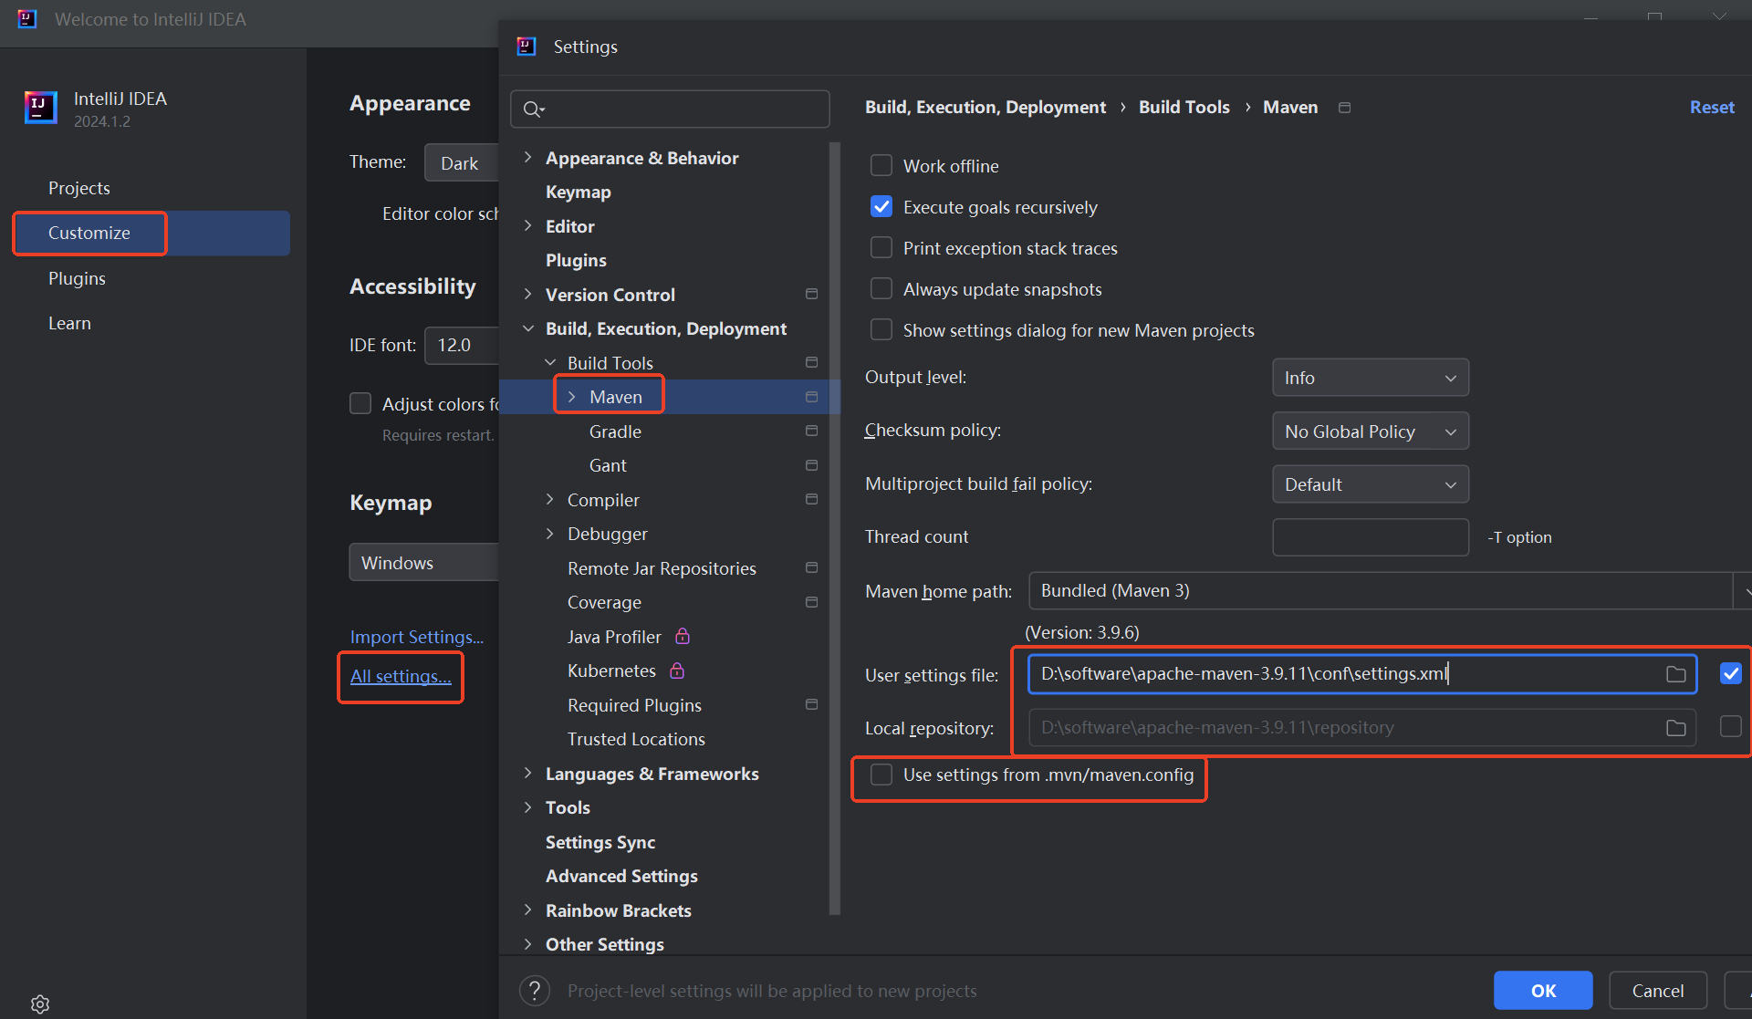Click the lock icon next to Kubernetes
1752x1019 pixels.
pyautogui.click(x=677, y=671)
